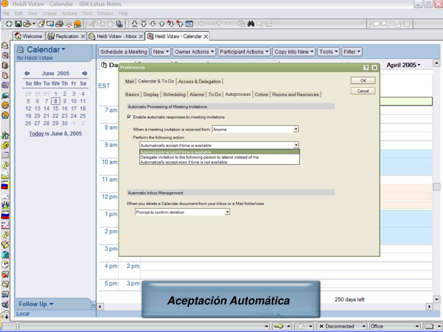443x332 pixels.
Task: Open the April 2005 month picker
Action: click(x=404, y=65)
